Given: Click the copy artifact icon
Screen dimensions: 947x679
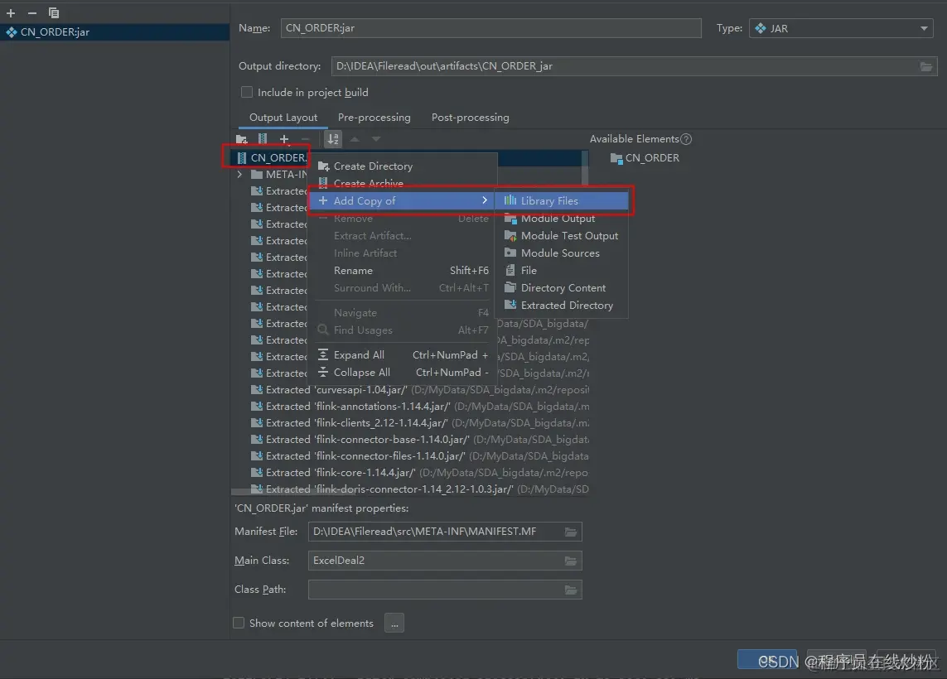Looking at the screenshot, I should (54, 12).
